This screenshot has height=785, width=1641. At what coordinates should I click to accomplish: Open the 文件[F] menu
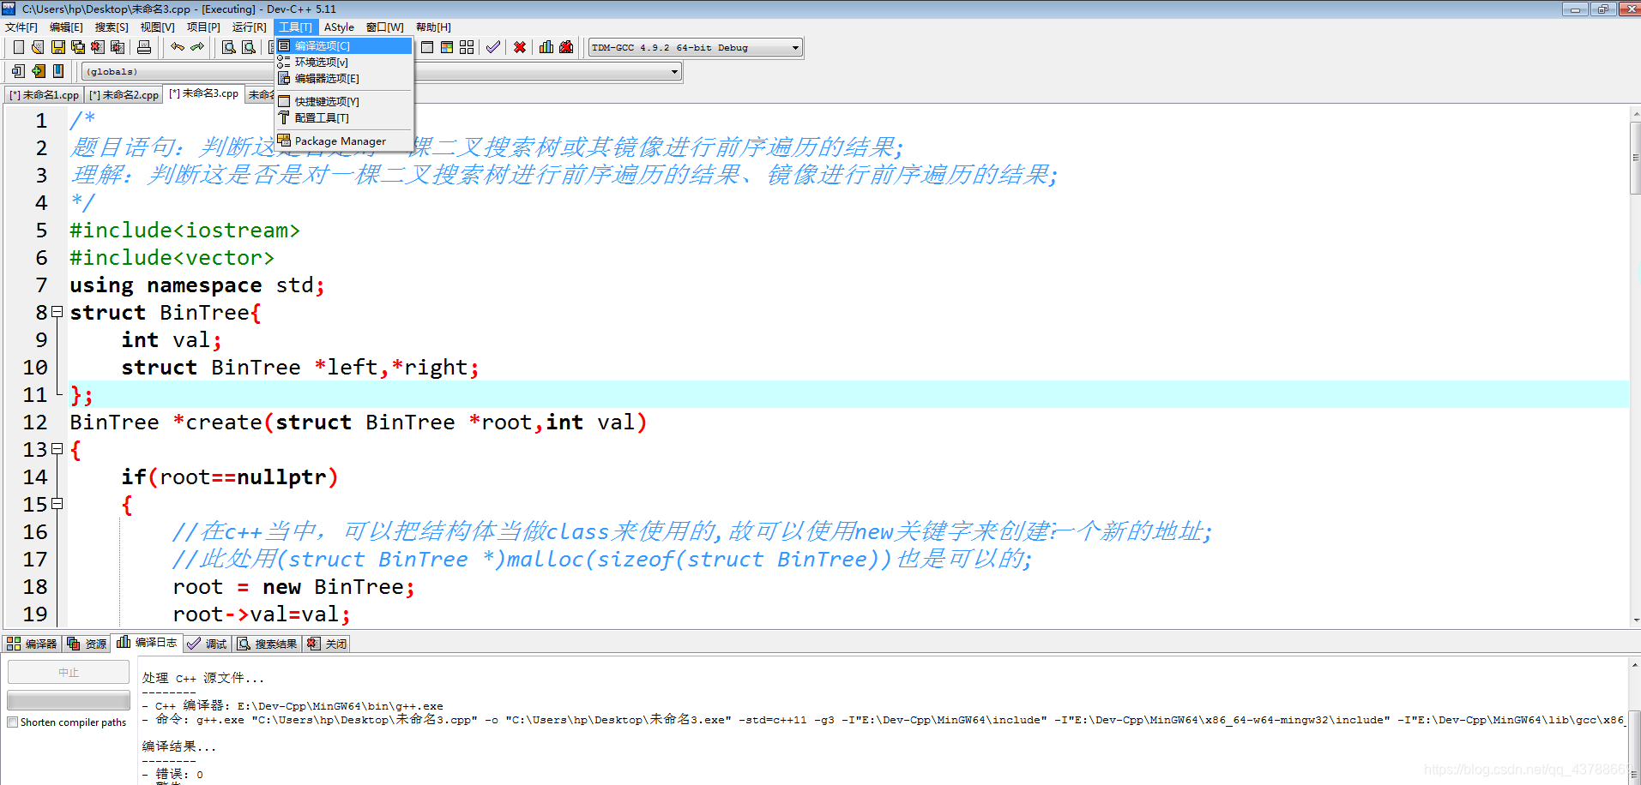point(21,27)
